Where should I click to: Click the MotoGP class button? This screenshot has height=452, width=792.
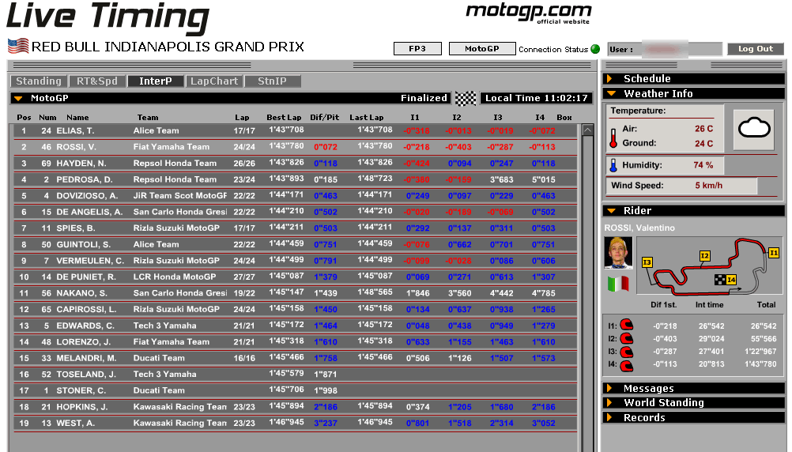coord(482,48)
